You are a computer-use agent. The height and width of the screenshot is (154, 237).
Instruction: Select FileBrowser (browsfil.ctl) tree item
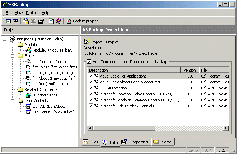point(54,112)
